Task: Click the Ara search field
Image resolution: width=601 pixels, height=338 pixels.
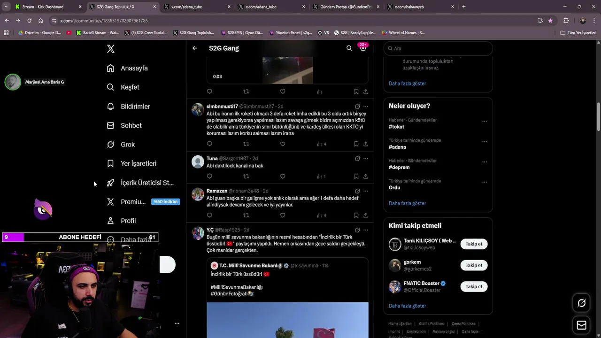Action: click(438, 48)
